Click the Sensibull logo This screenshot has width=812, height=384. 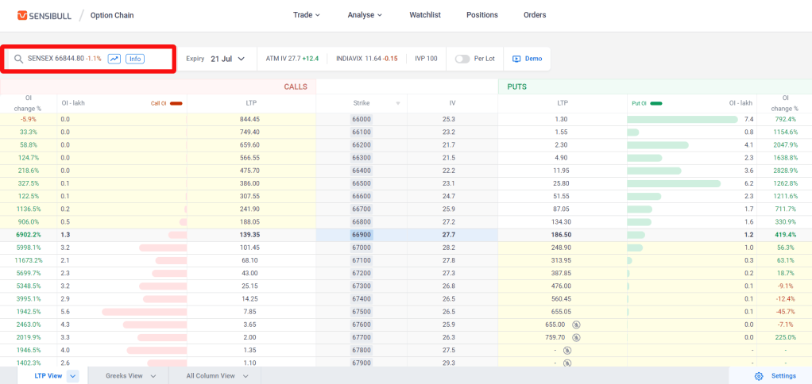(44, 15)
